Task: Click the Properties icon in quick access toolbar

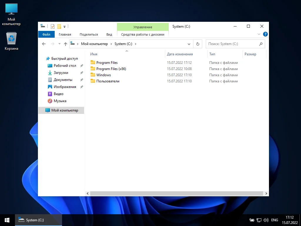Action: pos(53,26)
